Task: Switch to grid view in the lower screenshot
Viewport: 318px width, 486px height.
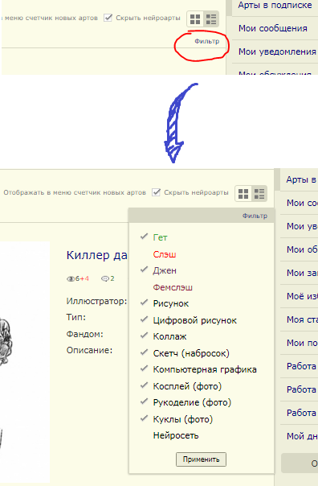Action: point(243,194)
